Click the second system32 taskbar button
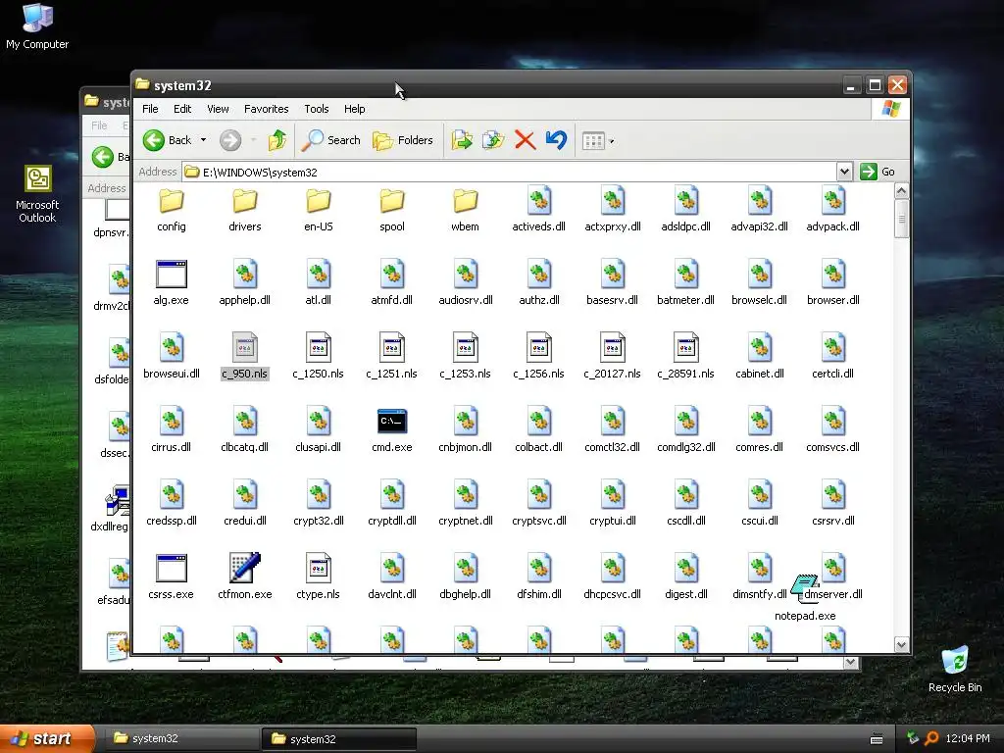Image resolution: width=1004 pixels, height=753 pixels. click(338, 739)
